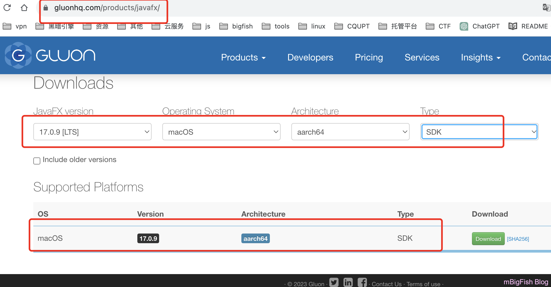551x287 pixels.
Task: Open Gluon's Facebook page icon
Action: click(x=362, y=282)
